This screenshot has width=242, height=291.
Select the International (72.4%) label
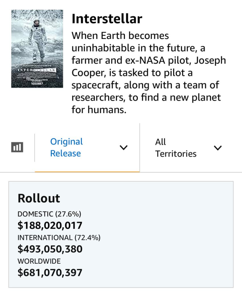[59, 238]
